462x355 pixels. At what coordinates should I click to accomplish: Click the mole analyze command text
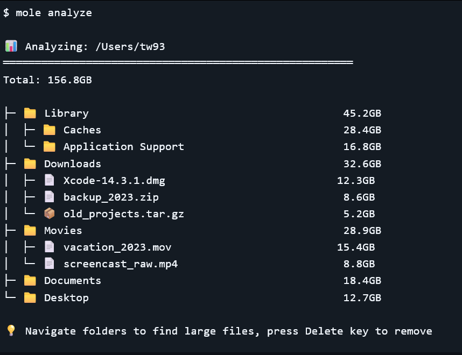[54, 13]
